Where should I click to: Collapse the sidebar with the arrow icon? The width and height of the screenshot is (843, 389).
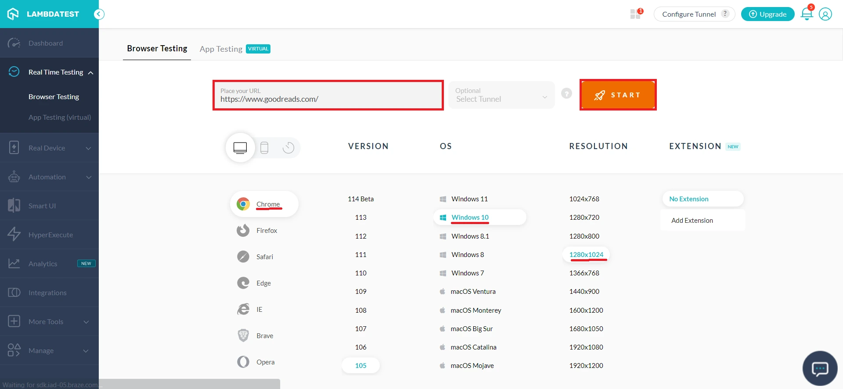99,14
